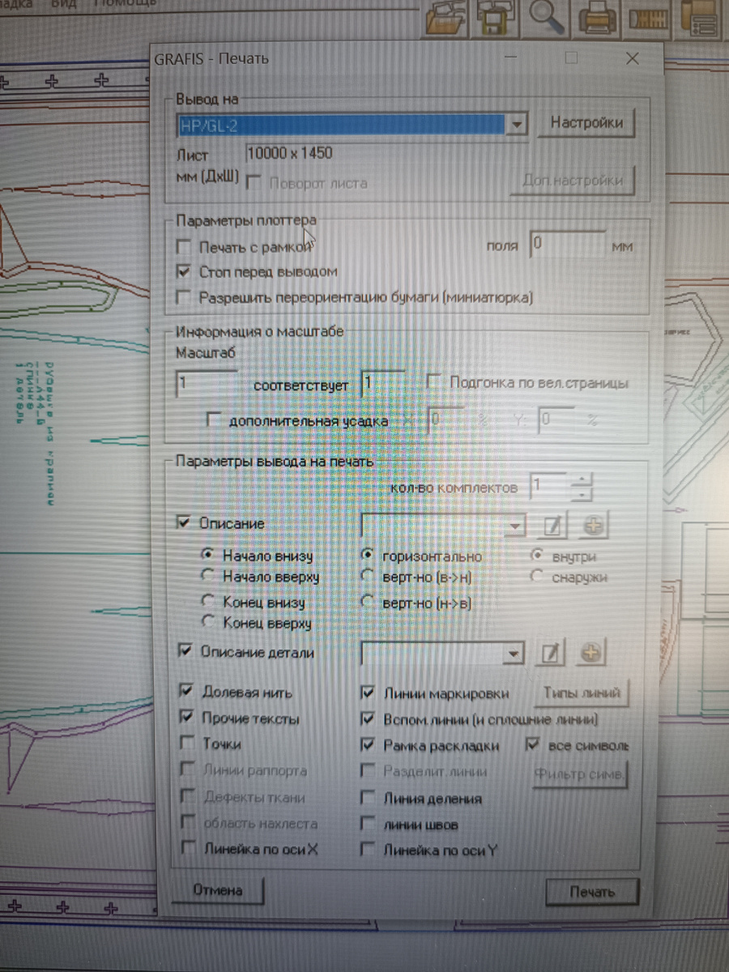Click plus icon beside Описание dropdown
The width and height of the screenshot is (729, 972).
(x=595, y=525)
